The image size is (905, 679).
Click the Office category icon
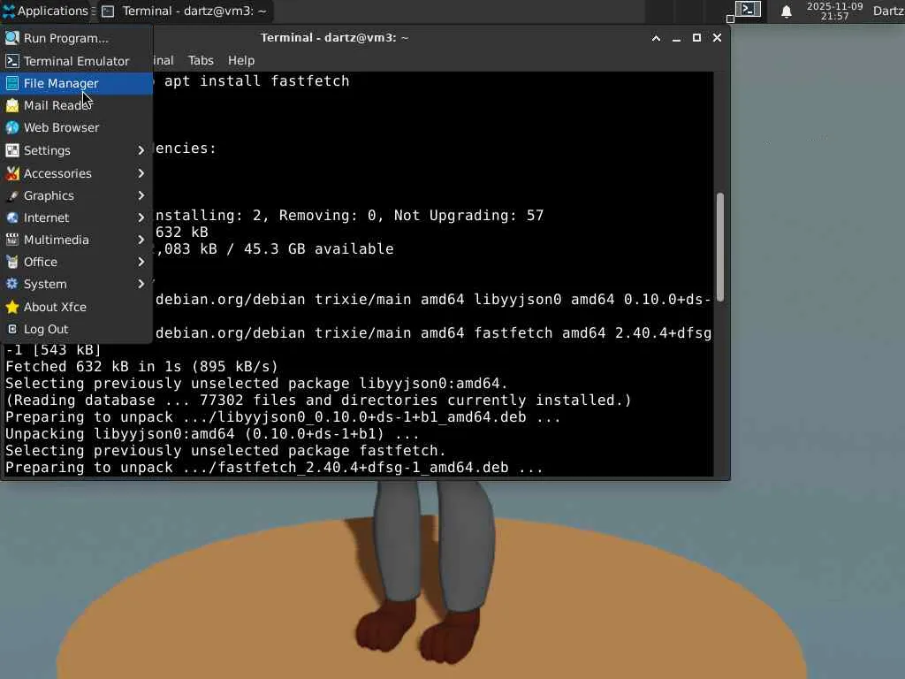12,262
